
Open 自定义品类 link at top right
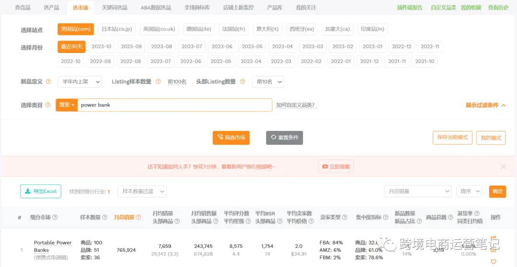[443, 8]
